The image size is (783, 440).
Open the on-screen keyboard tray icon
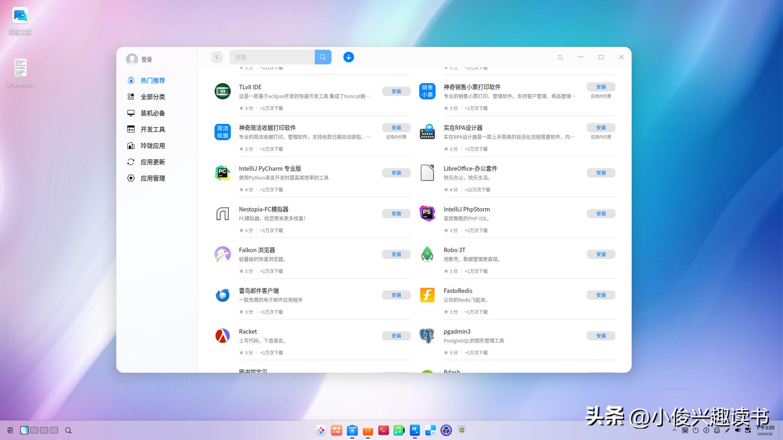tap(685, 430)
